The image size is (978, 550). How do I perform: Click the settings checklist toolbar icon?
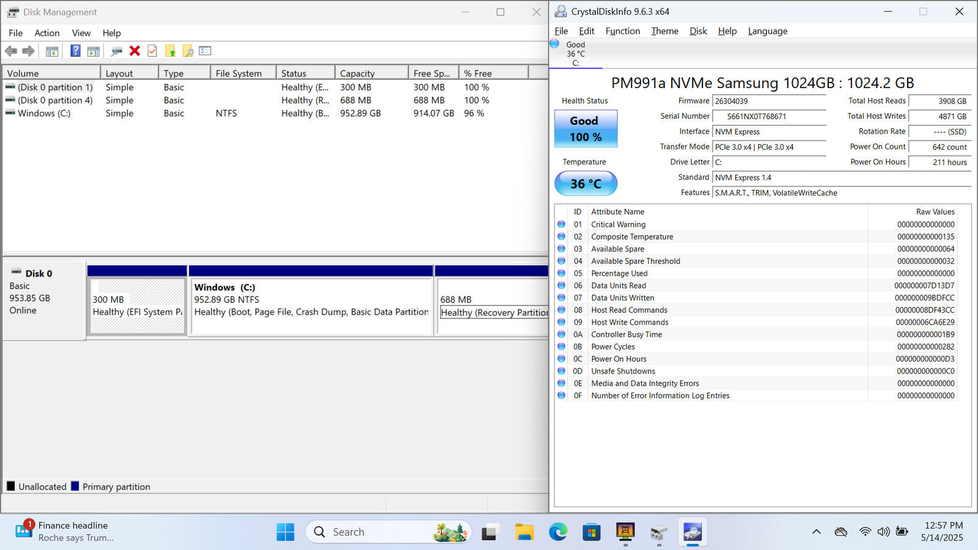[x=205, y=51]
